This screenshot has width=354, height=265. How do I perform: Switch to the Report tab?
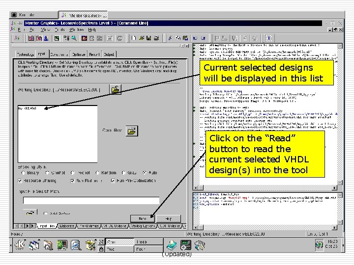pos(94,54)
